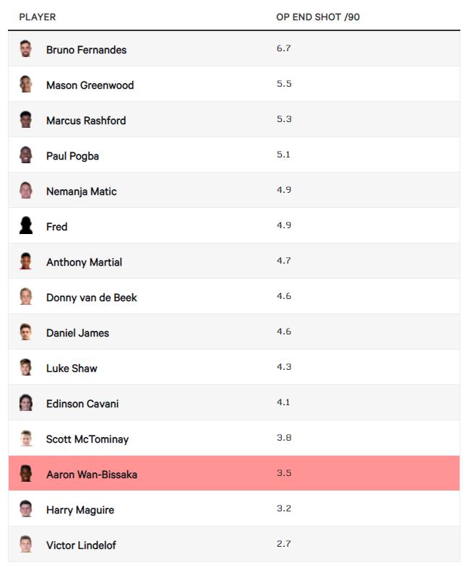The image size is (469, 567).
Task: Click Victor Lindelof's 2.7 stat value
Action: click(283, 544)
